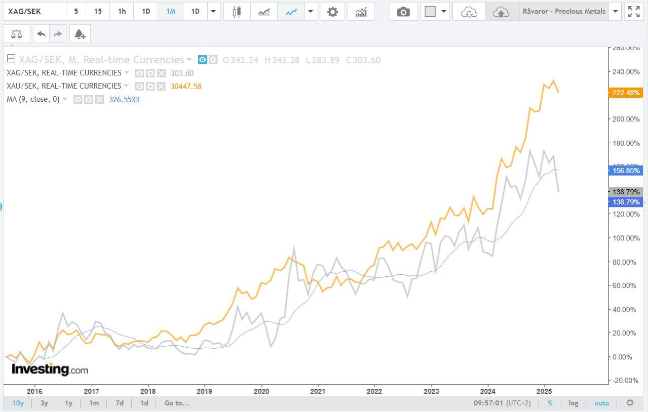Click the compare symbols scales icon

16,34
